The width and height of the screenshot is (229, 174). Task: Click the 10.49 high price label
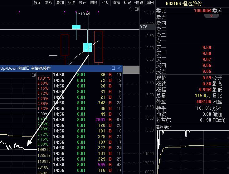[x=85, y=14]
